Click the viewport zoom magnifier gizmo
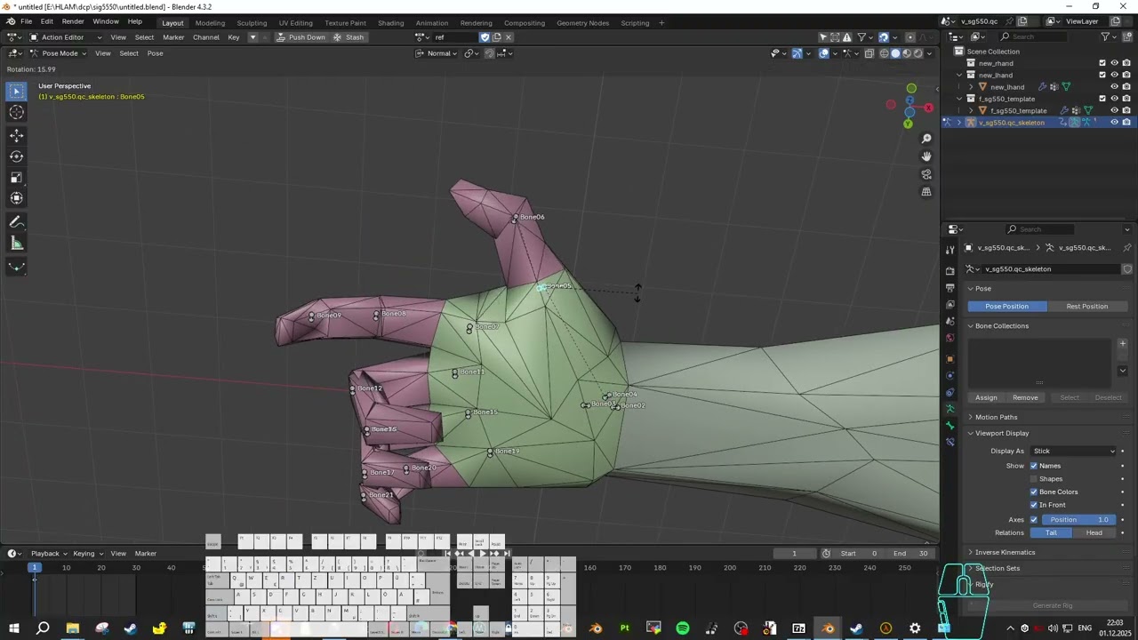Screen dimensions: 1138x640 point(926,139)
